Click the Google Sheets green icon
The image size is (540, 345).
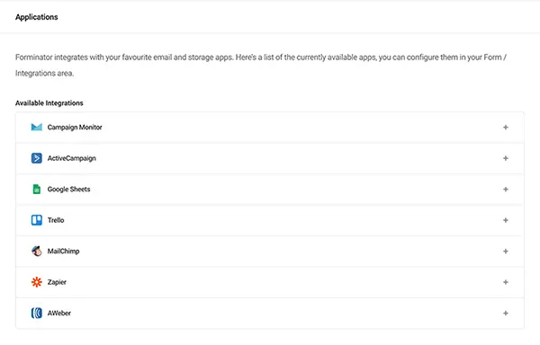coord(37,189)
